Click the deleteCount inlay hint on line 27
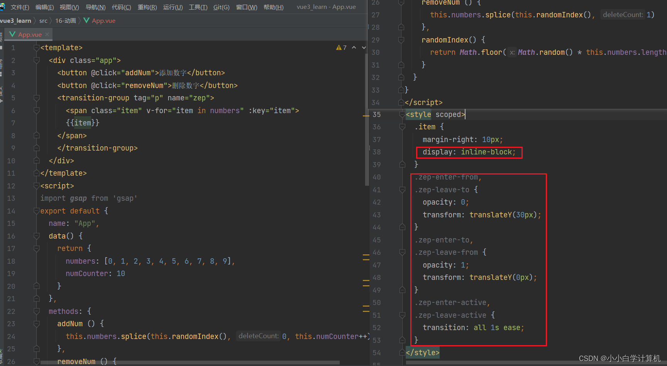 click(x=623, y=15)
